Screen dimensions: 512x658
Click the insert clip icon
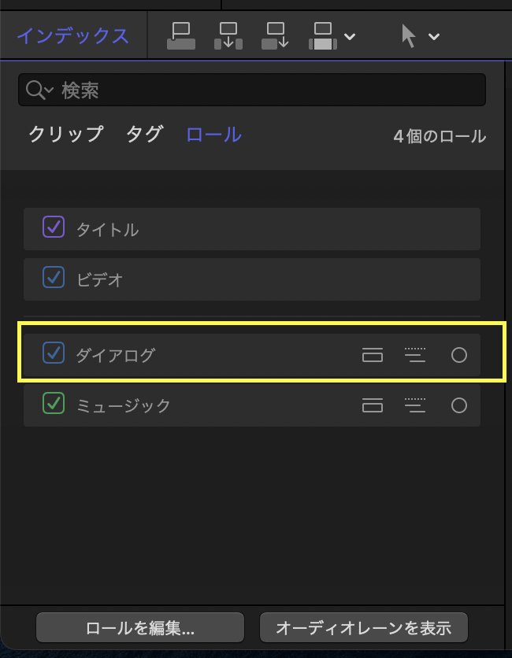[228, 36]
